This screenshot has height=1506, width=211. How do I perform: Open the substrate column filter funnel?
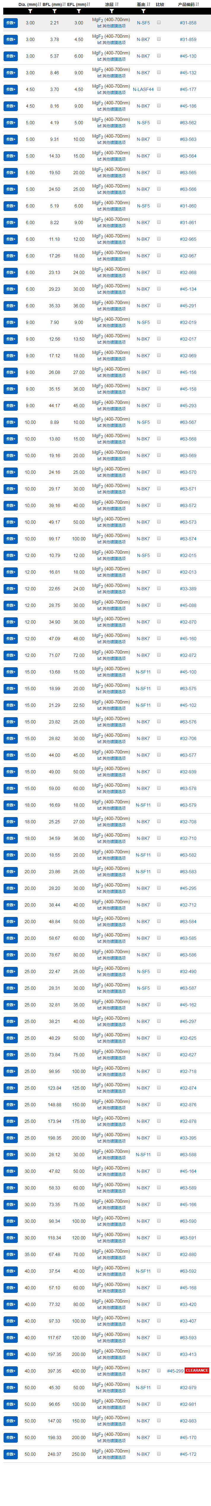tap(143, 10)
